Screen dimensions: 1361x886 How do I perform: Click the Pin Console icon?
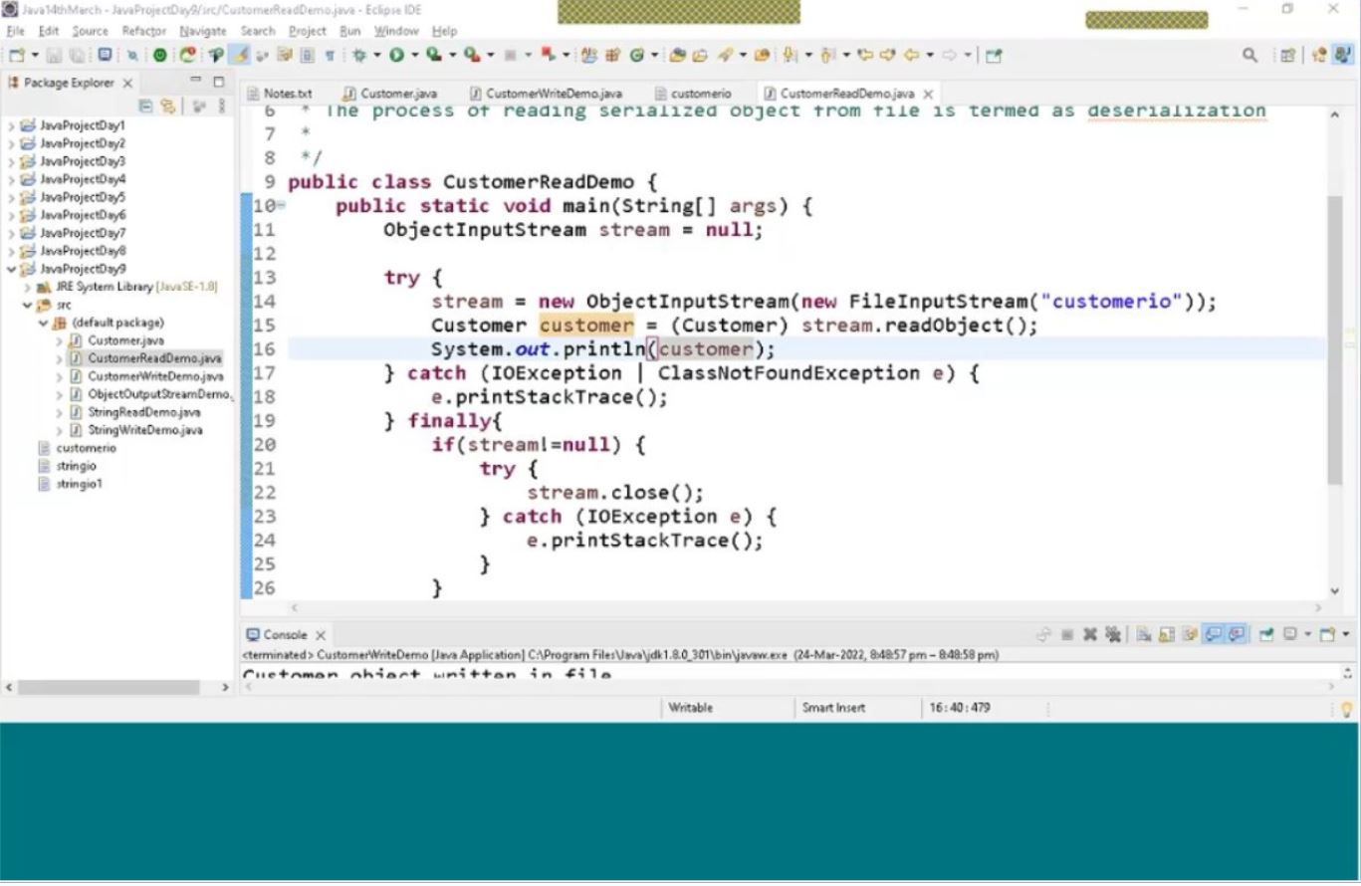click(x=1265, y=634)
